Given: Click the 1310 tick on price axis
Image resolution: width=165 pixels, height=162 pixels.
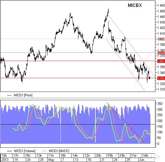Looking at the screenshot, I should [161, 89].
